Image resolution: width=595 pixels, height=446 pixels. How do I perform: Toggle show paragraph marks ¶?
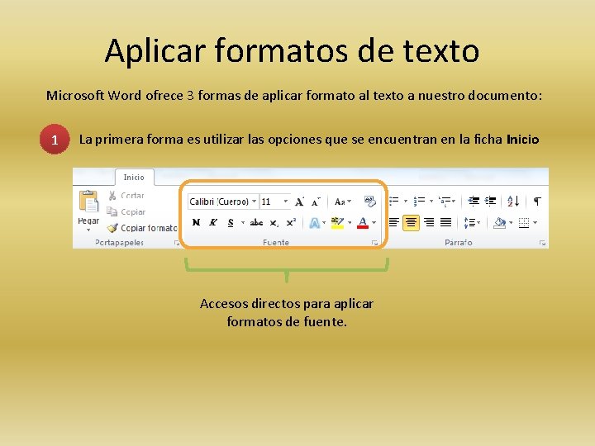[537, 201]
